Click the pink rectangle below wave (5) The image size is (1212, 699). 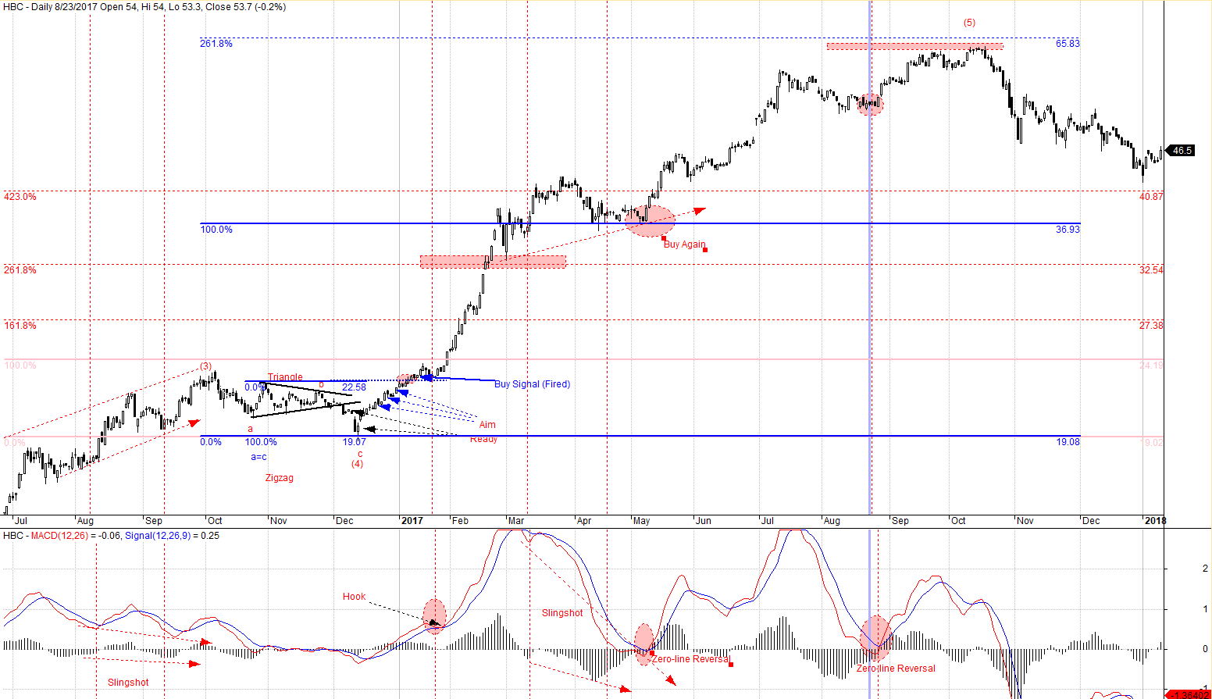[x=914, y=47]
